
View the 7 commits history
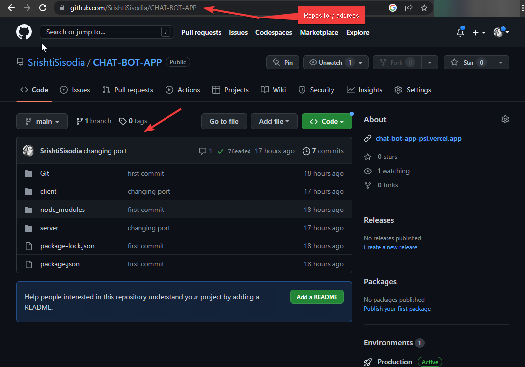(x=323, y=151)
